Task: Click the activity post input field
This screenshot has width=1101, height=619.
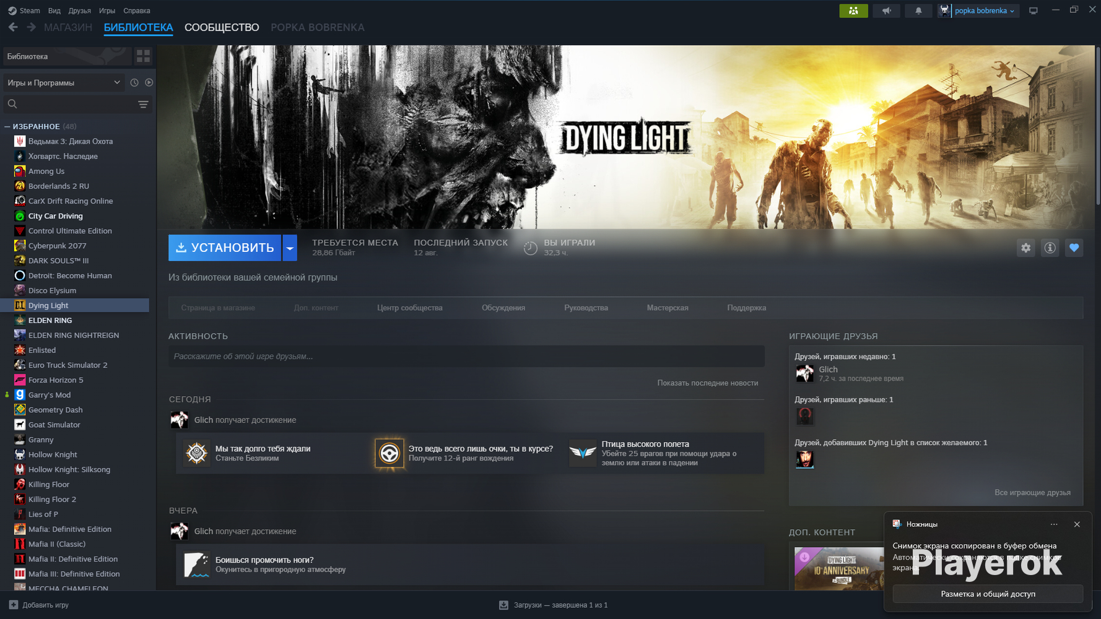Action: click(466, 357)
